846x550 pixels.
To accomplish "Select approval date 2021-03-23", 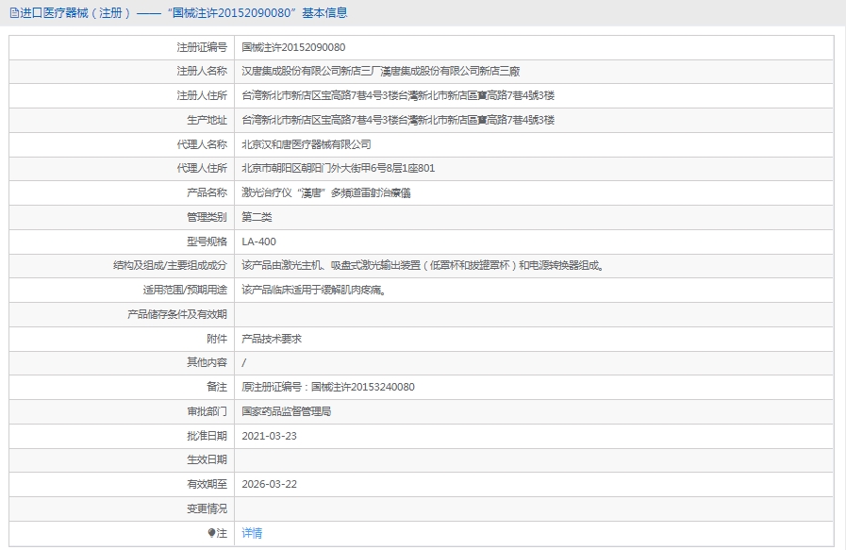I will click(x=269, y=436).
